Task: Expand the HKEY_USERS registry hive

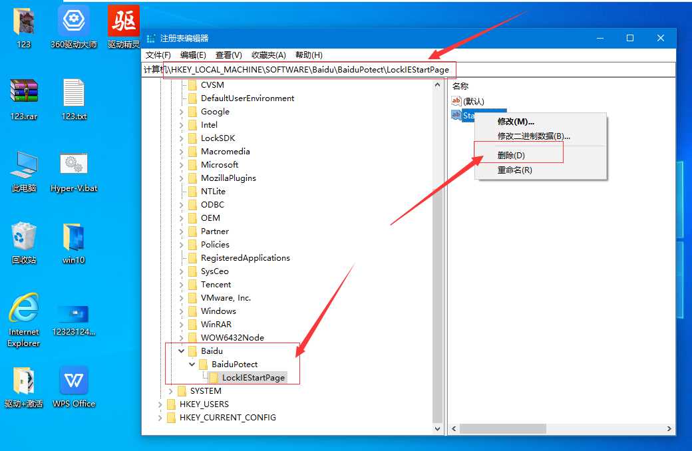Action: [x=160, y=404]
